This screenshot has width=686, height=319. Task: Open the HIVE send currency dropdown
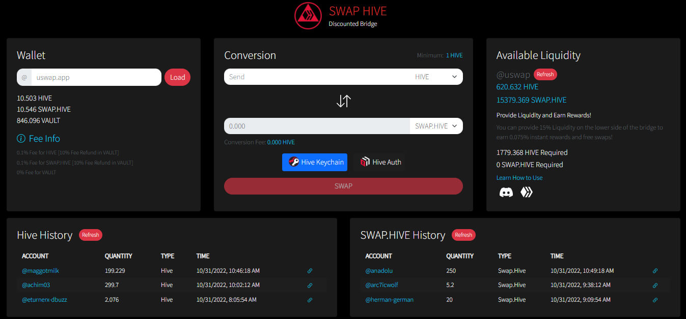coord(436,77)
